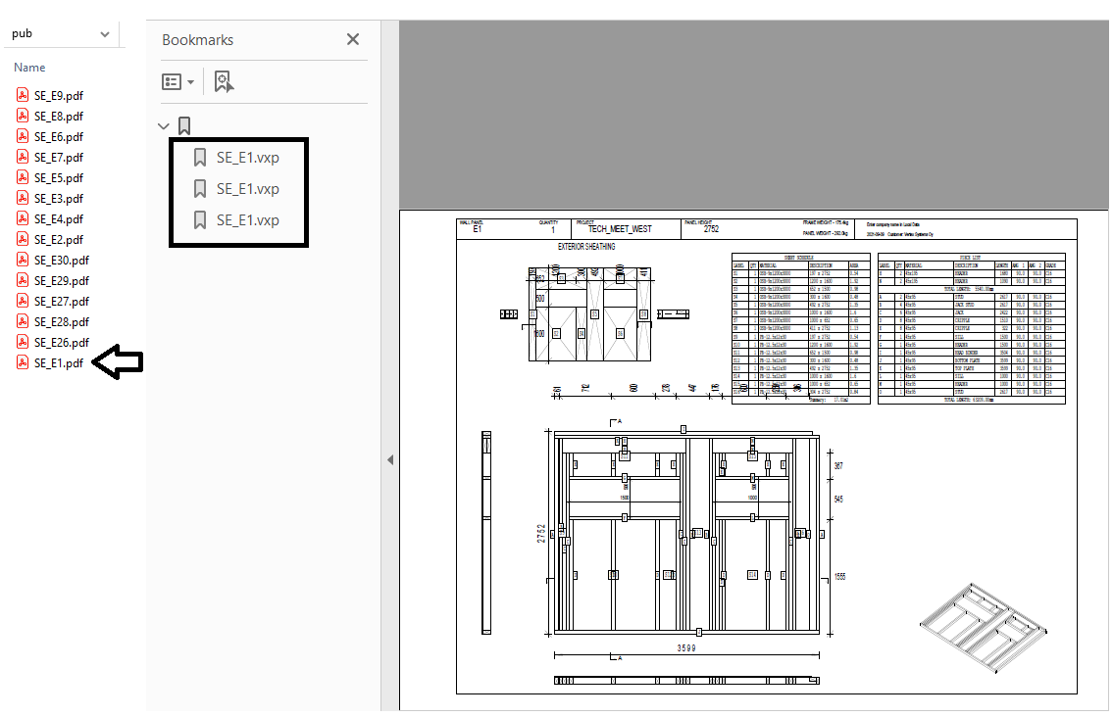1113x717 pixels.
Task: Open the file SE_E1.pdf
Action: click(x=58, y=363)
